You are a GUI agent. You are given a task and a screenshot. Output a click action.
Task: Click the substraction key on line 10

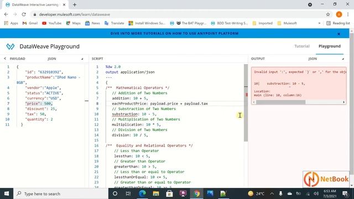point(124,114)
